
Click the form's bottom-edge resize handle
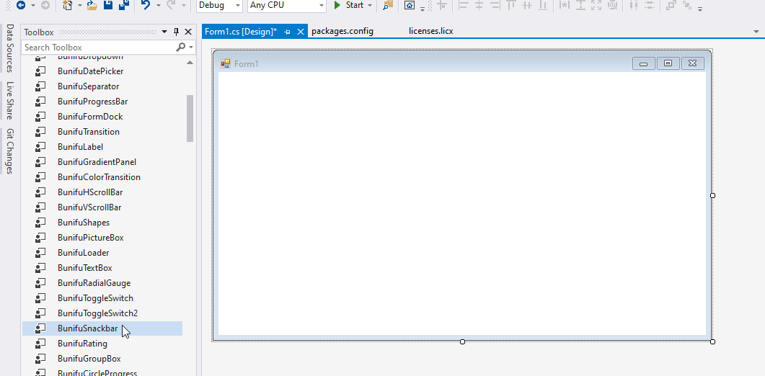[x=462, y=341]
